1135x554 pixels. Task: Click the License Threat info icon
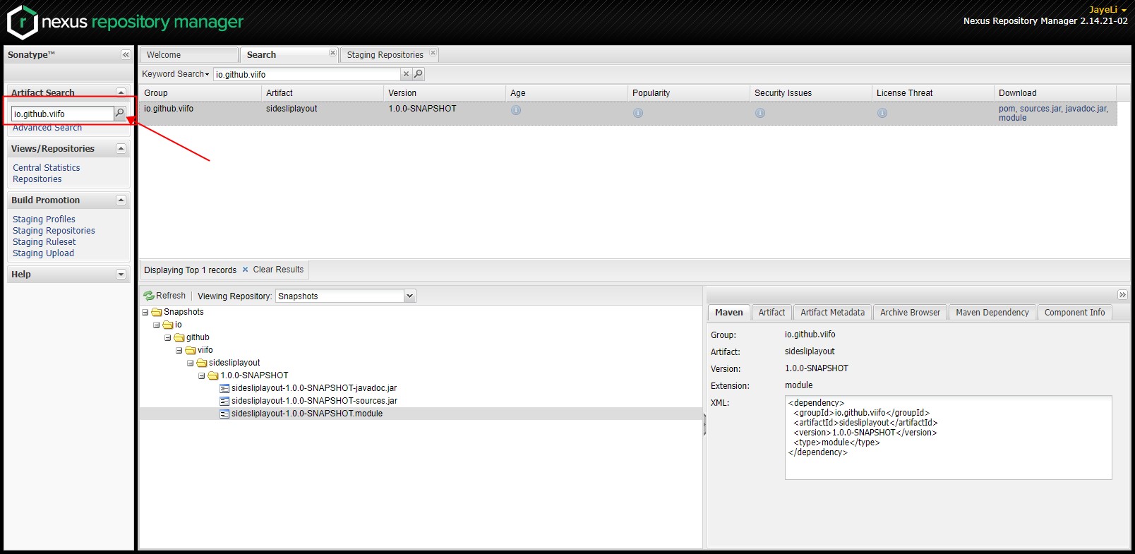click(882, 113)
